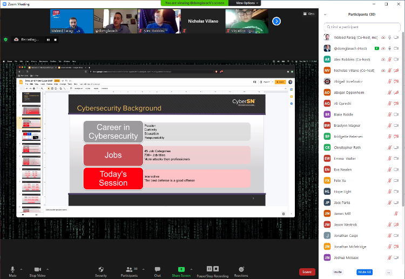The image size is (405, 279).
Task: Open the Chat window
Action: tap(158, 271)
